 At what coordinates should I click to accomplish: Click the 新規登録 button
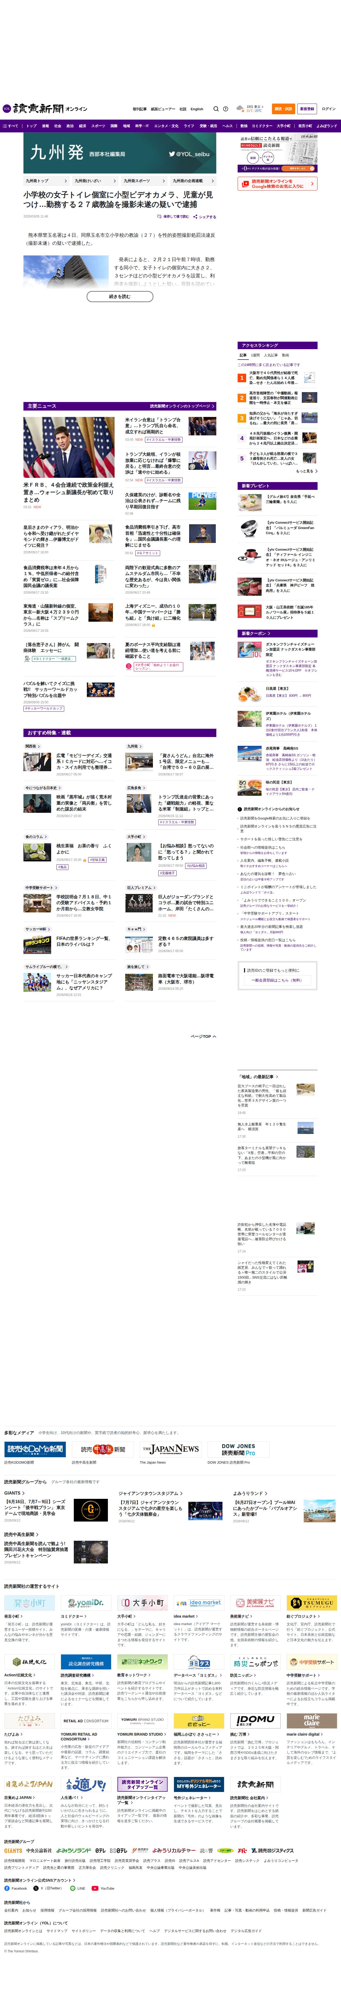click(x=307, y=109)
